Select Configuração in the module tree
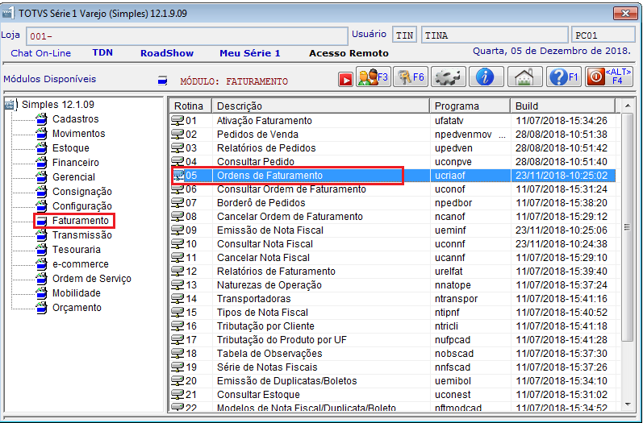Image resolution: width=643 pixels, height=423 pixels. pos(82,206)
